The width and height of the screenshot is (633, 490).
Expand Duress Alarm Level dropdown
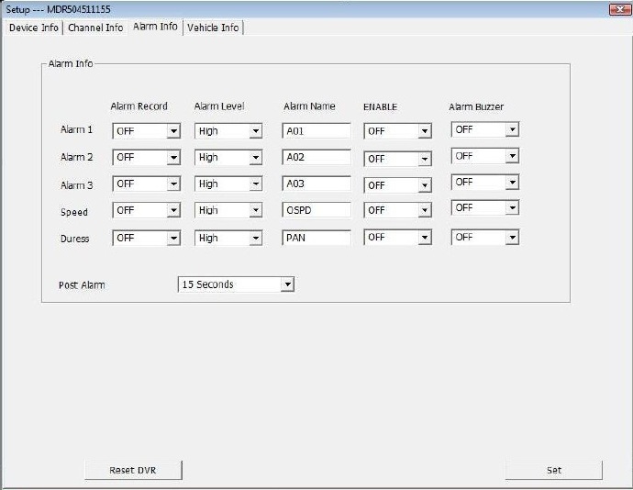pyautogui.click(x=228, y=238)
